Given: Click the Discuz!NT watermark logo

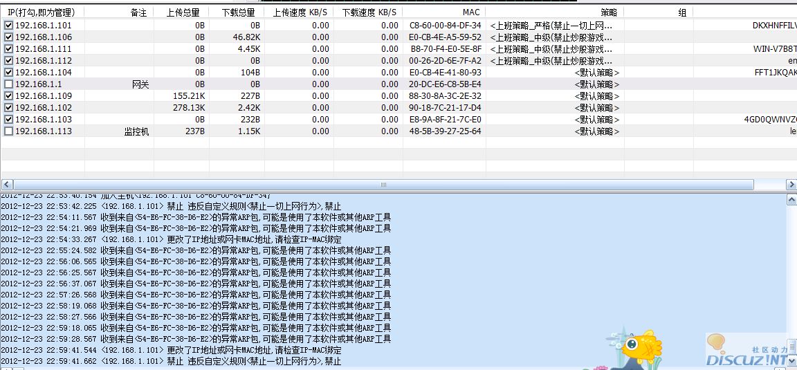Looking at the screenshot, I should (750, 353).
